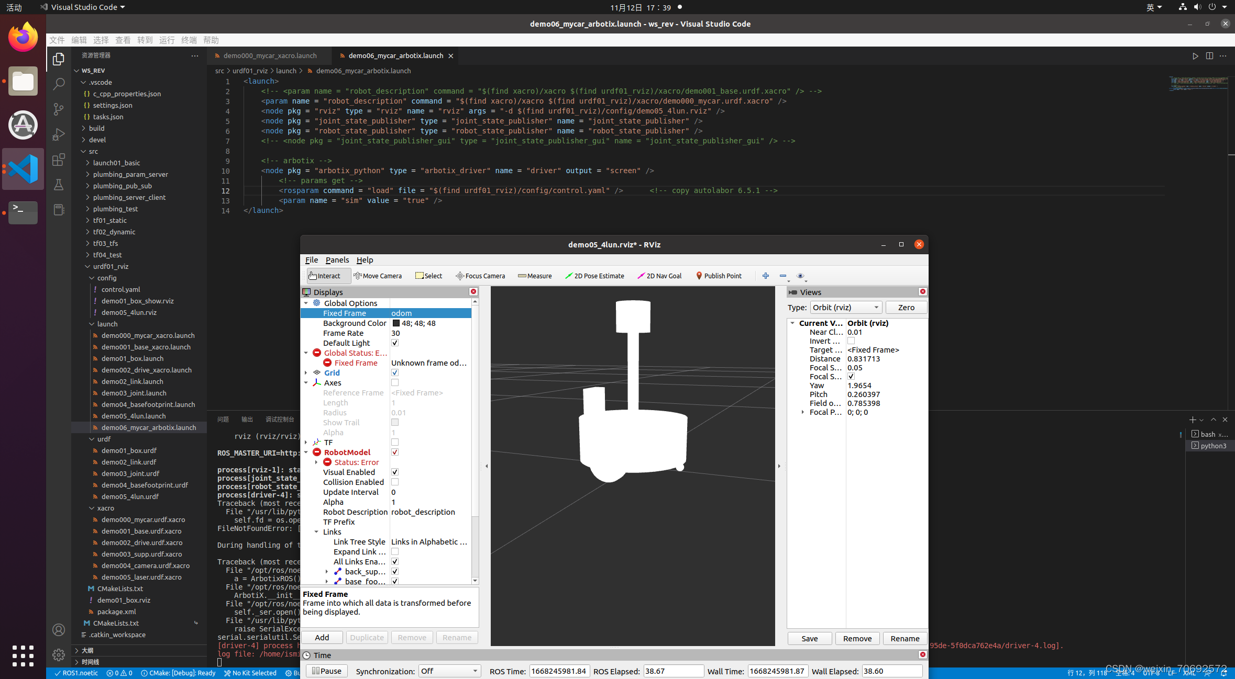The height and width of the screenshot is (679, 1235).
Task: Disable the RobotModel display checkbox
Action: [x=395, y=452]
